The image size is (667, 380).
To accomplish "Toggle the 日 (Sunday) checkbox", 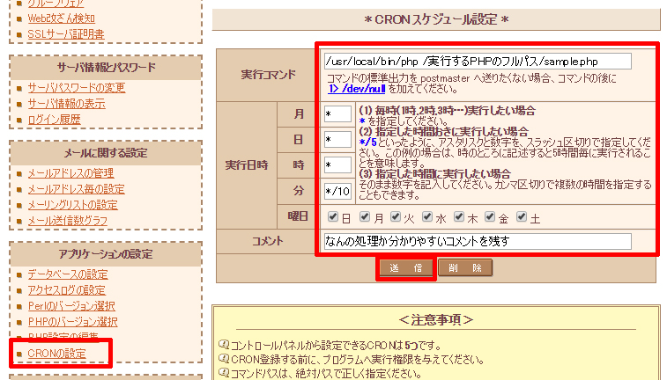I will (x=332, y=216).
